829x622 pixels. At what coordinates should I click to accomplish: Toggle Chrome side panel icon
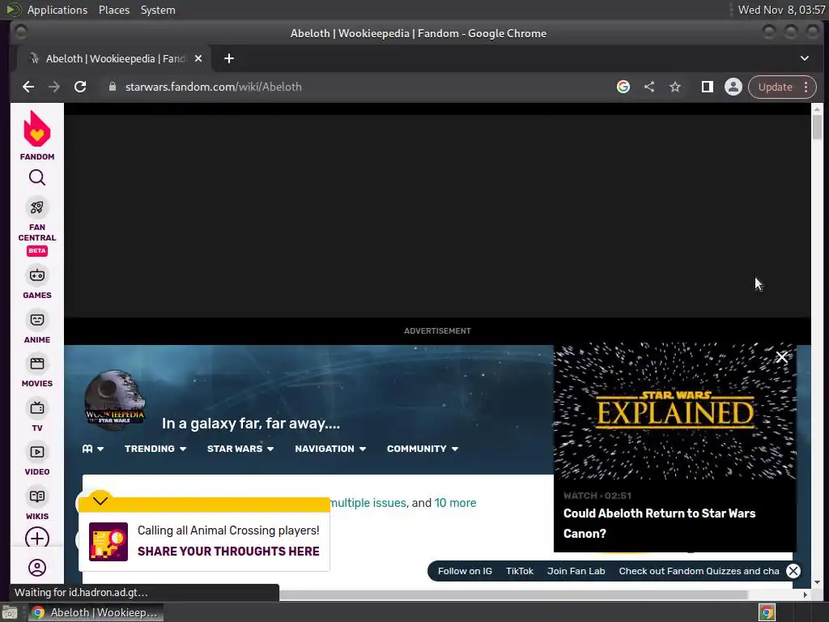[x=707, y=87]
